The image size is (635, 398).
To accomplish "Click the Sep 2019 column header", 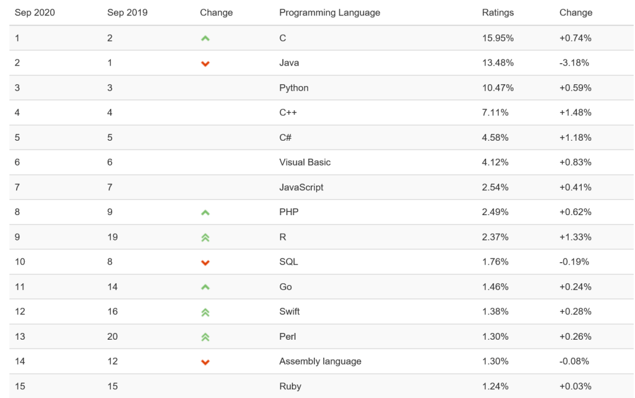I will click(x=127, y=12).
